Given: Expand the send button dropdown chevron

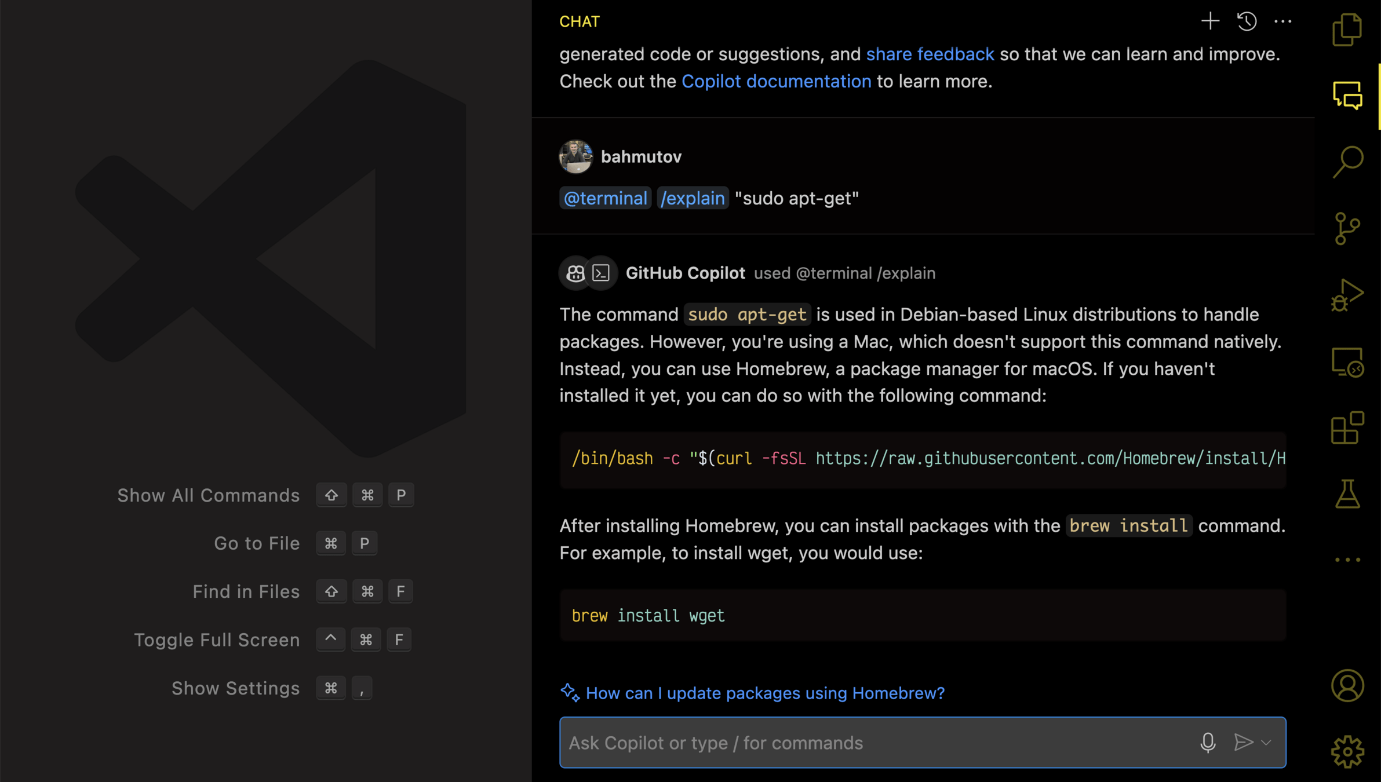Looking at the screenshot, I should (x=1266, y=743).
